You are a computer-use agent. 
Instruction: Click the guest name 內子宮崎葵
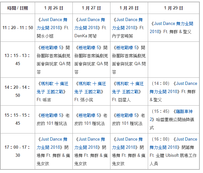click(x=122, y=36)
